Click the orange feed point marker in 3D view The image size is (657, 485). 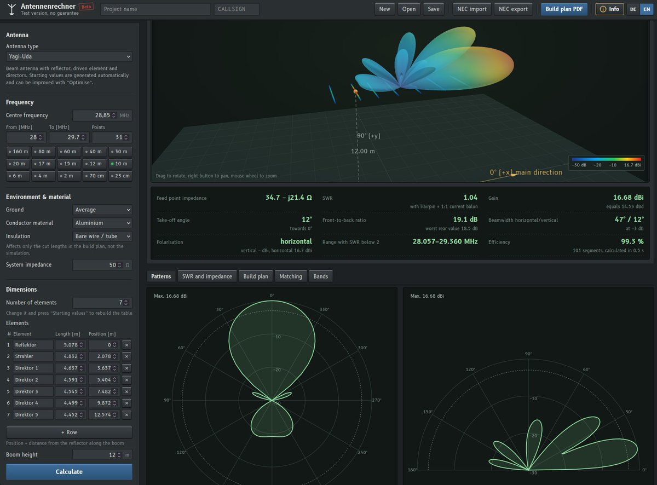click(355, 91)
